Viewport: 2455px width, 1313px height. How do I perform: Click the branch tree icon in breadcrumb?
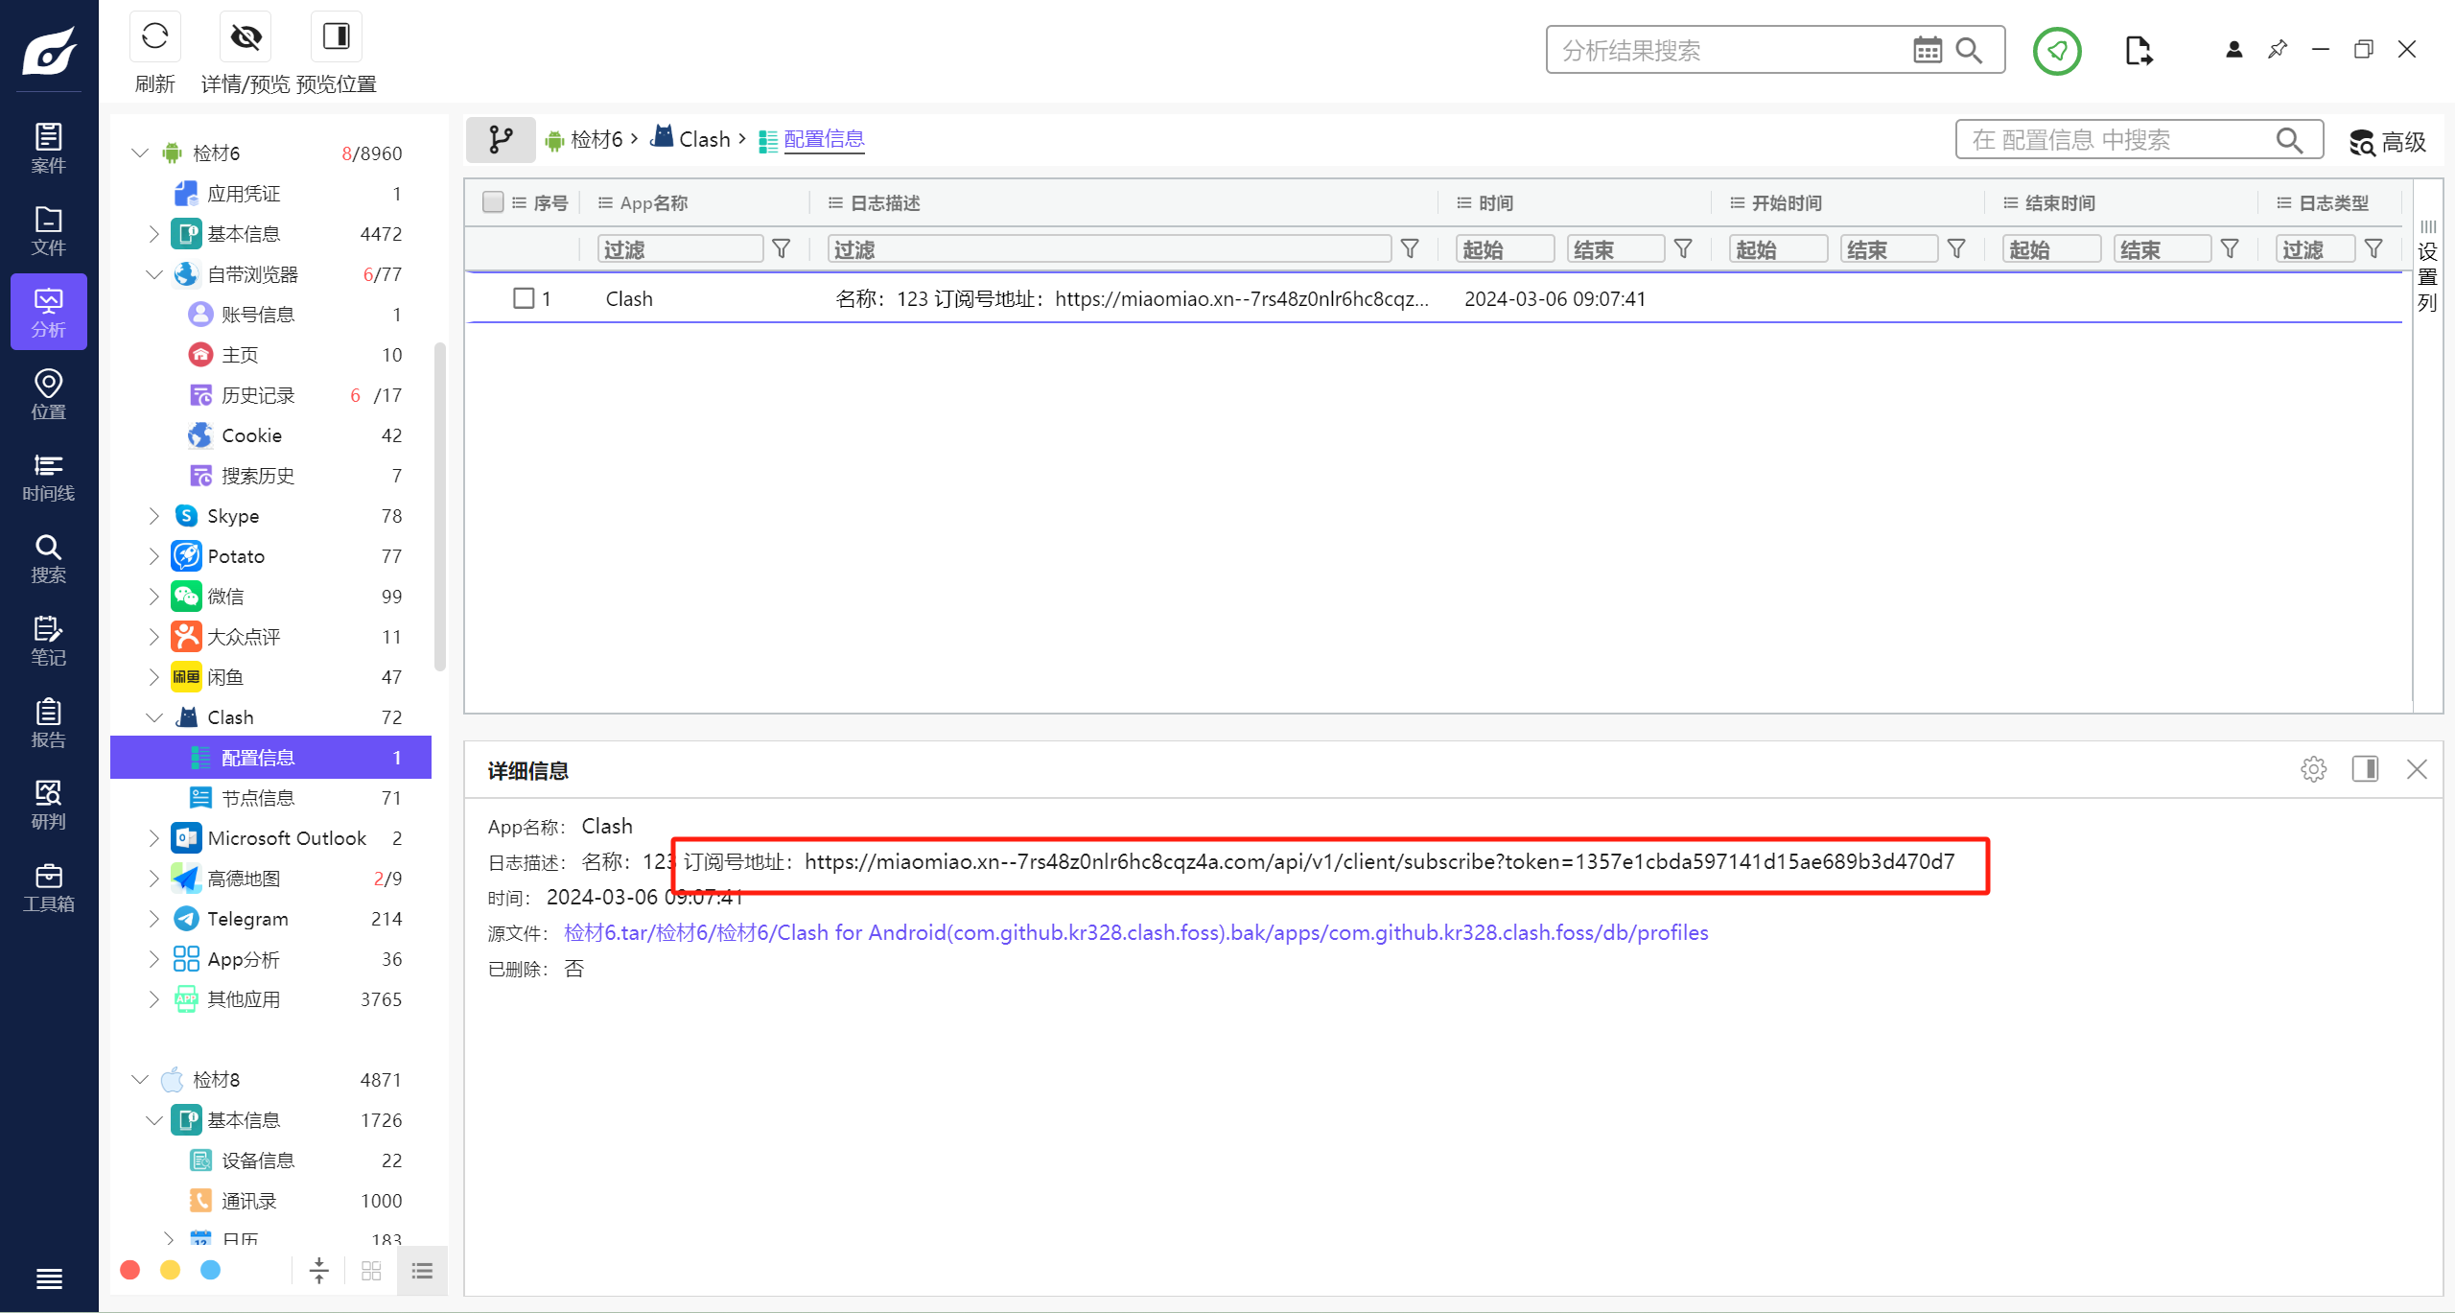pyautogui.click(x=501, y=140)
